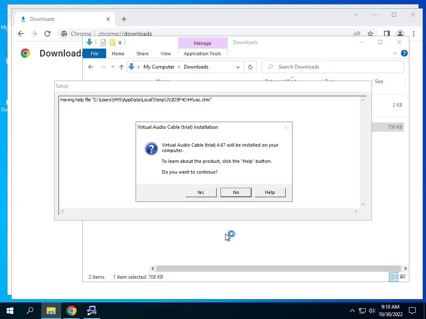Close the Virtual Audio Cable installation dialog

tap(285, 127)
